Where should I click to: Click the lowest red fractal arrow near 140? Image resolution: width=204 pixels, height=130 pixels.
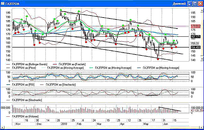pos(158,59)
